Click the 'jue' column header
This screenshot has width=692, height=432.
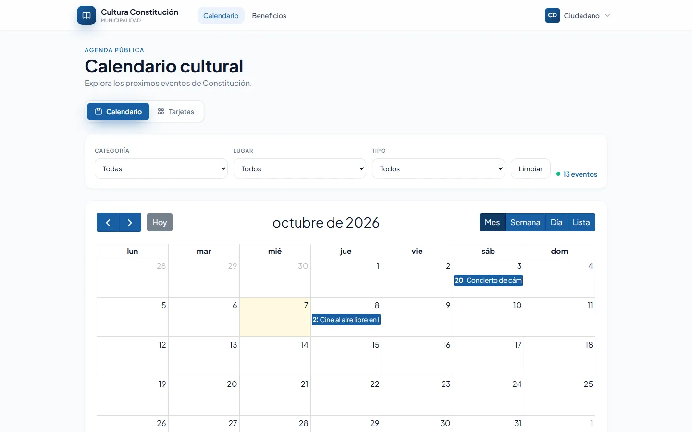pyautogui.click(x=346, y=251)
